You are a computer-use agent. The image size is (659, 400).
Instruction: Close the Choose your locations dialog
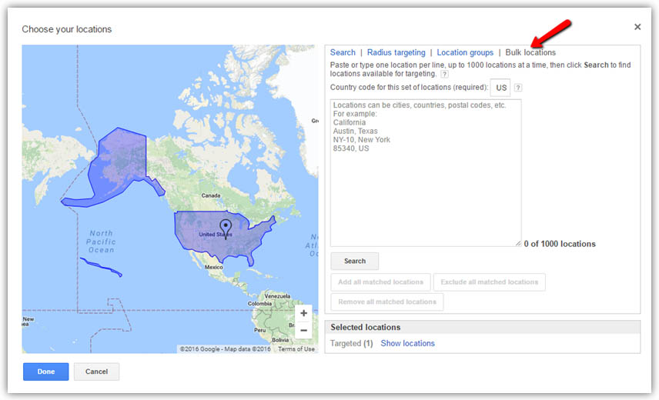[637, 27]
